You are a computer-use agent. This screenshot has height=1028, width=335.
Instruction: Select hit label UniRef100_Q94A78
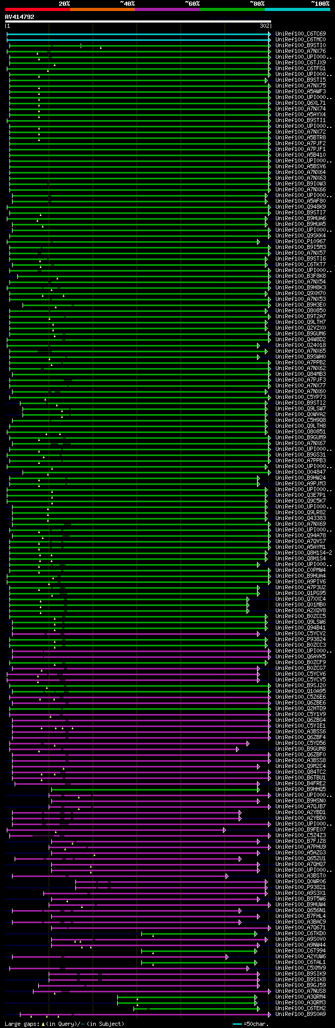(300, 536)
